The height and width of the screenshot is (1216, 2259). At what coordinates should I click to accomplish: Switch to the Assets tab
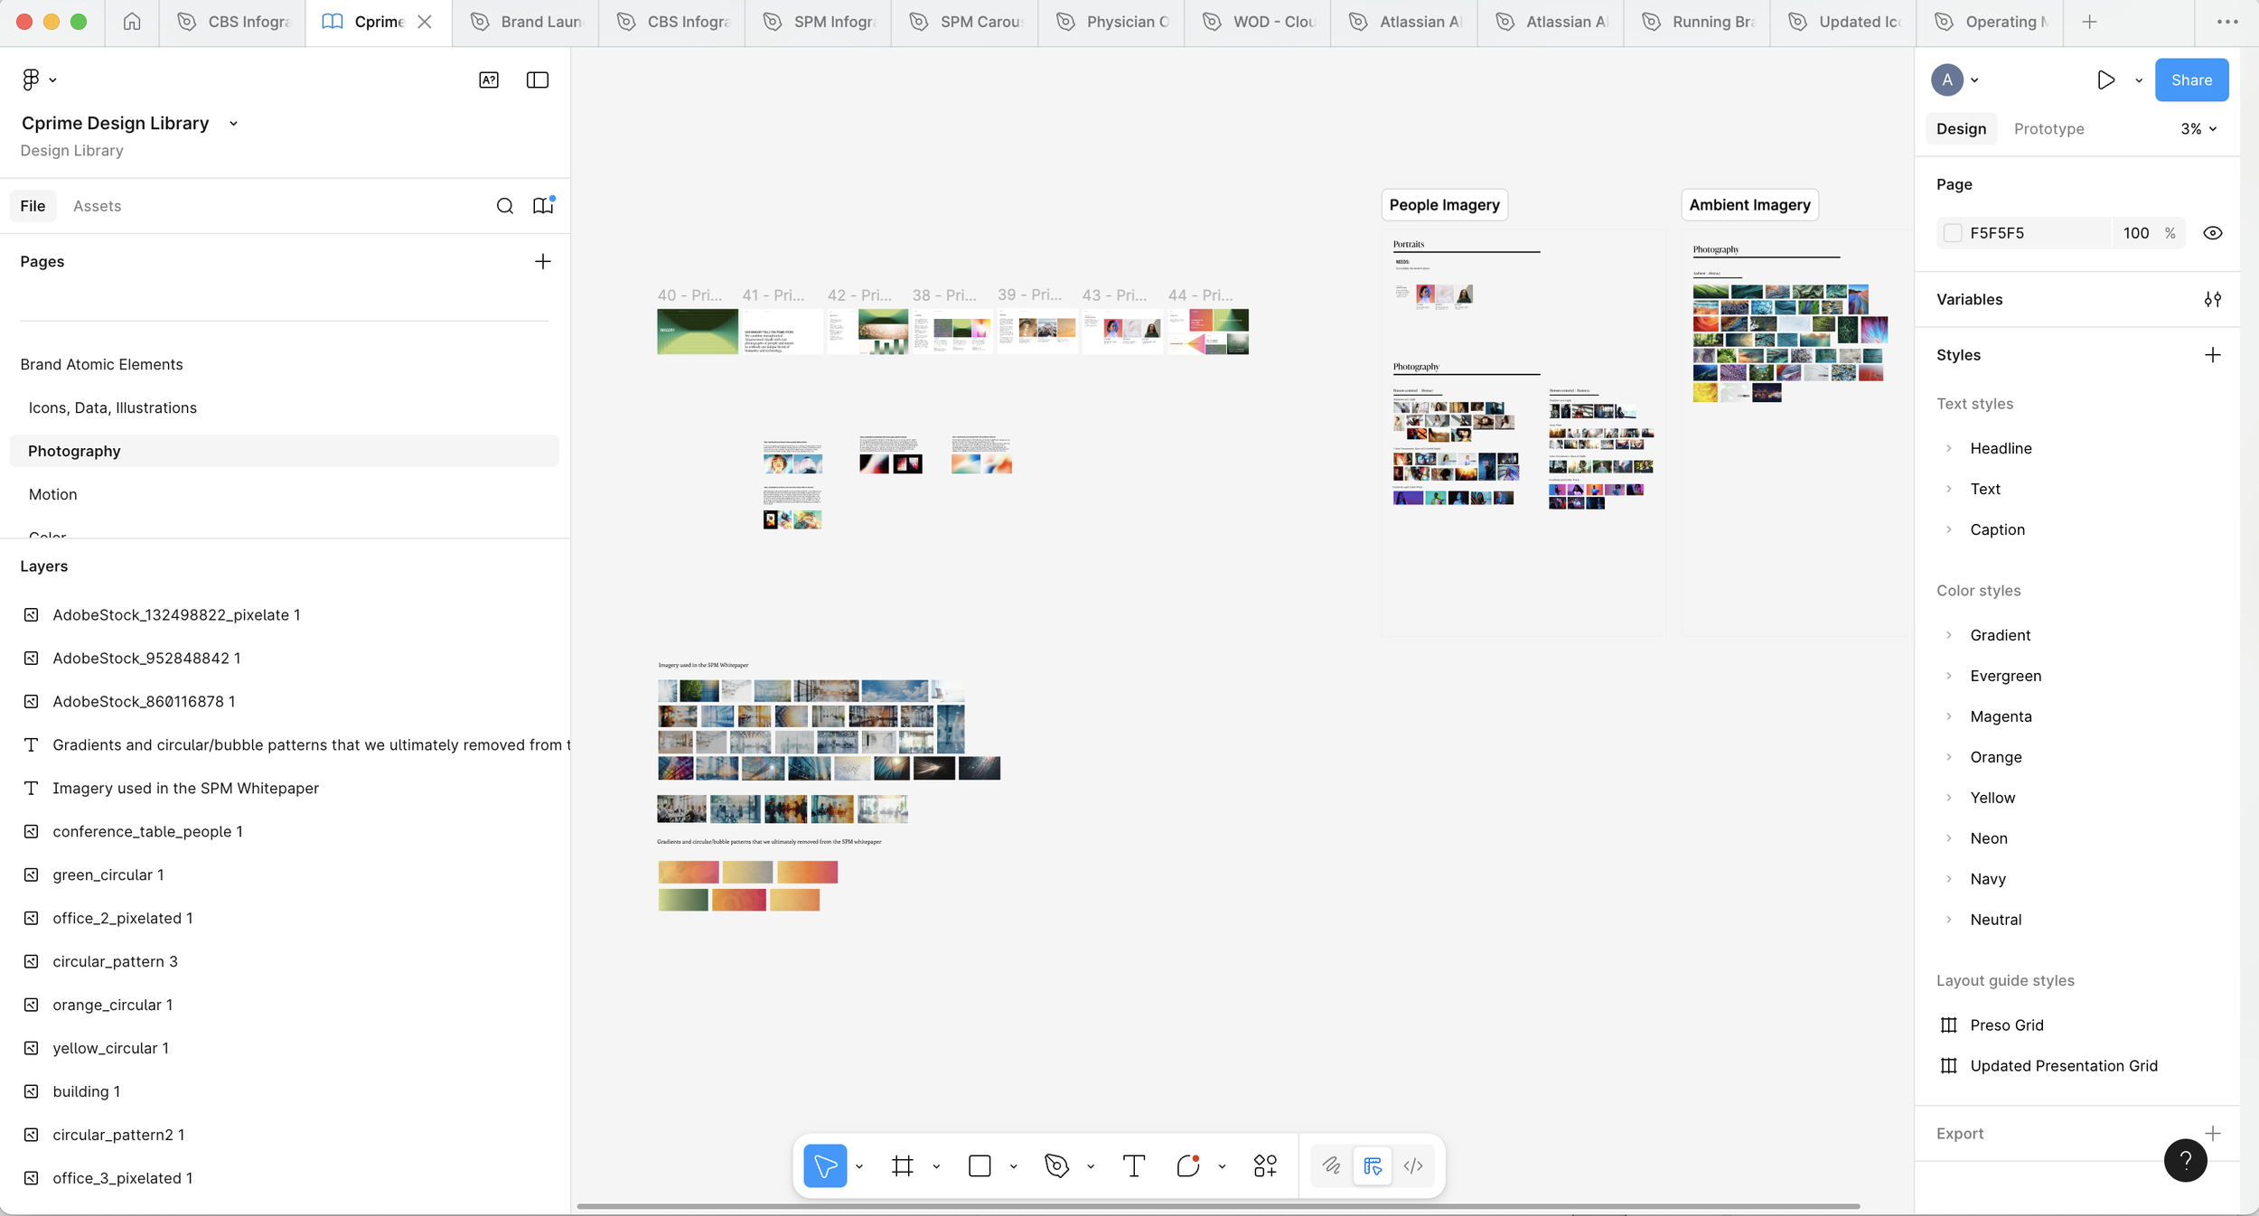point(97,206)
